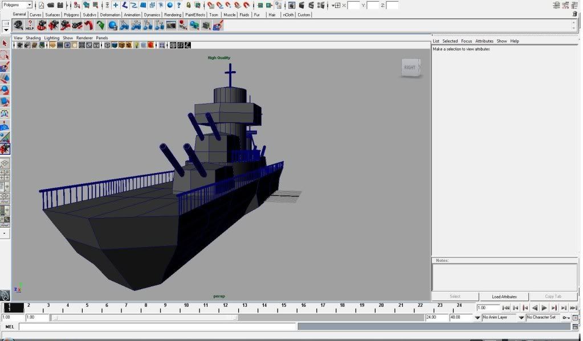Click the Save Scene floppy icon

(60, 5)
